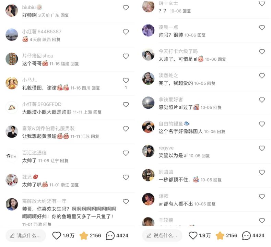Open the left panel's 说点什么 comment input
The height and width of the screenshot is (247, 271).
pyautogui.click(x=26, y=235)
